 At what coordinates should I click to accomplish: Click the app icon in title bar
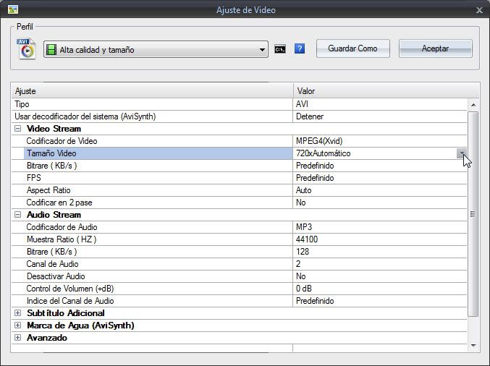(12, 9)
